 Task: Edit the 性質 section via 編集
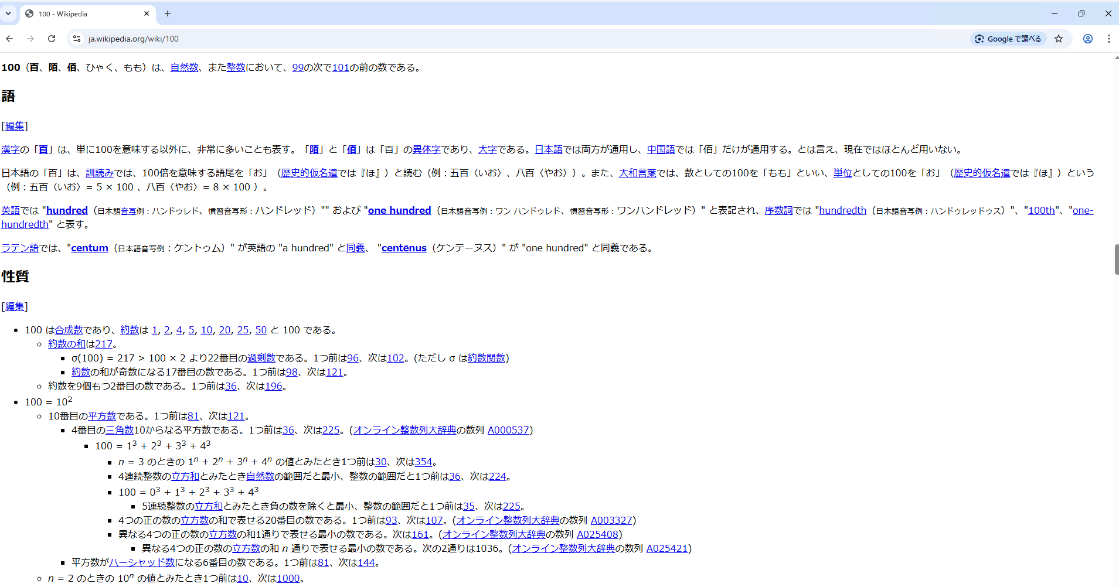tap(15, 306)
